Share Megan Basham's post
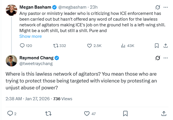The height and width of the screenshot is (120, 173). 166,45
